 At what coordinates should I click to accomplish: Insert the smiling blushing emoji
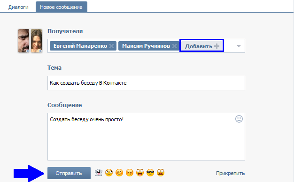point(119,173)
